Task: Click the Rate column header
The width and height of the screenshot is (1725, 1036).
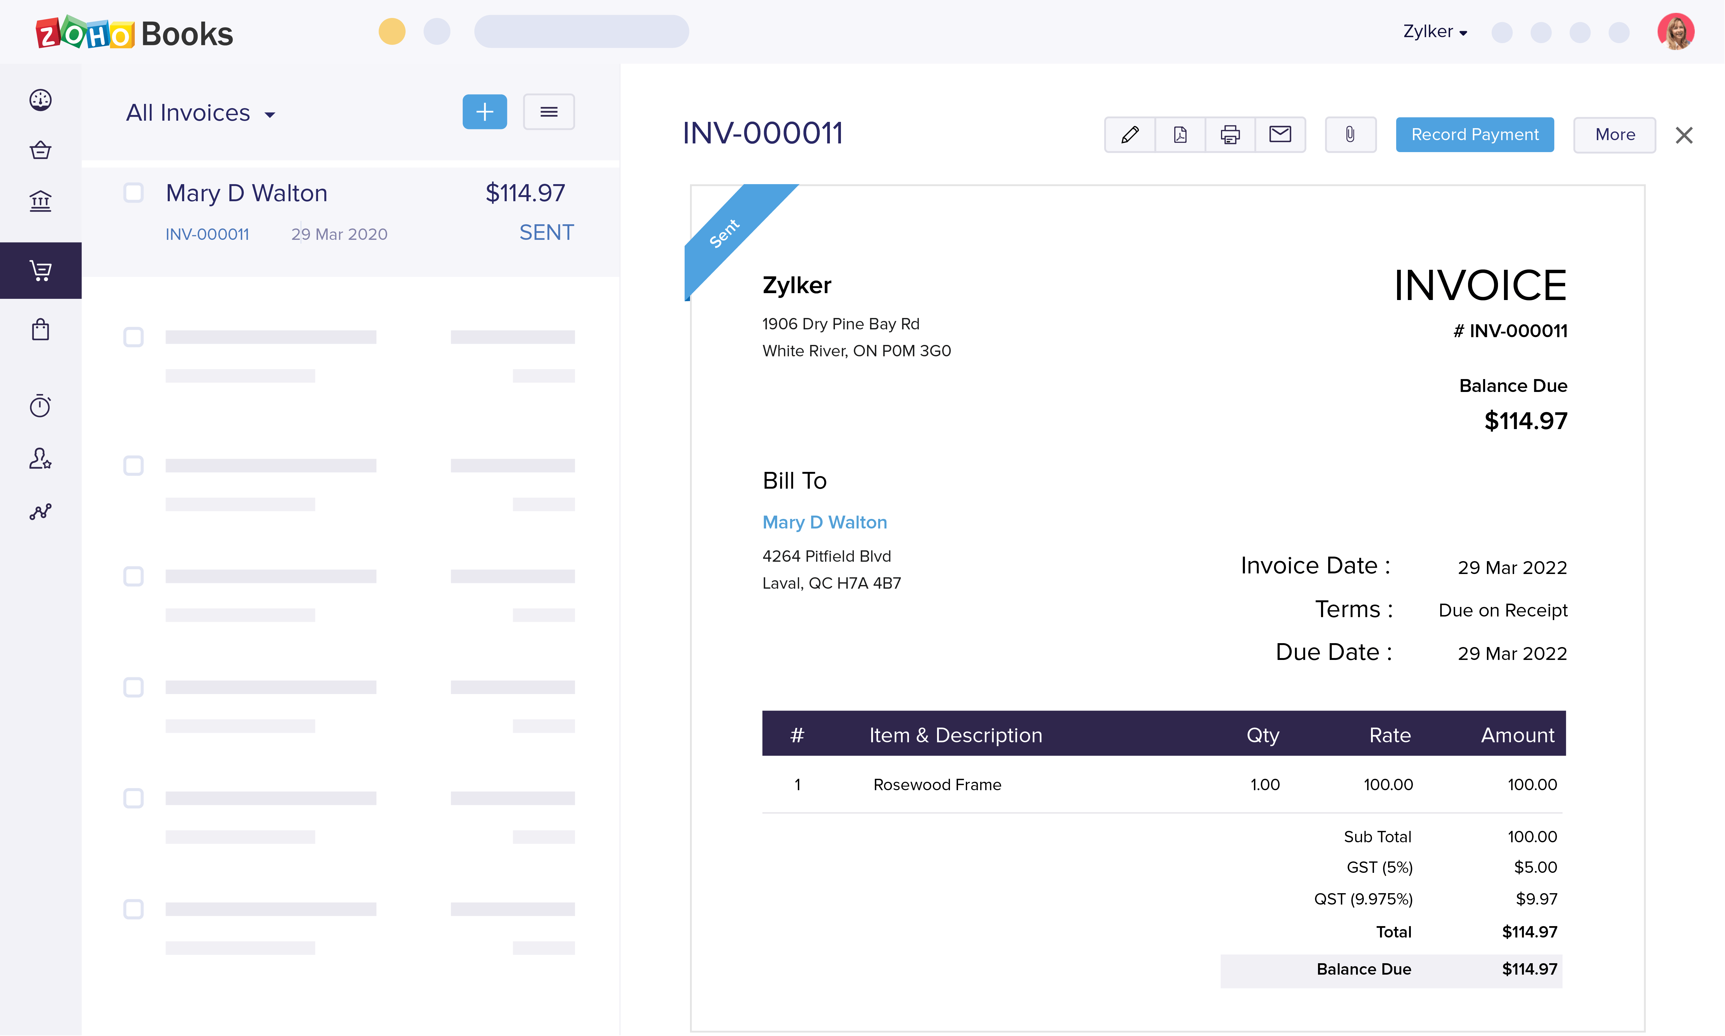Action: (x=1390, y=735)
